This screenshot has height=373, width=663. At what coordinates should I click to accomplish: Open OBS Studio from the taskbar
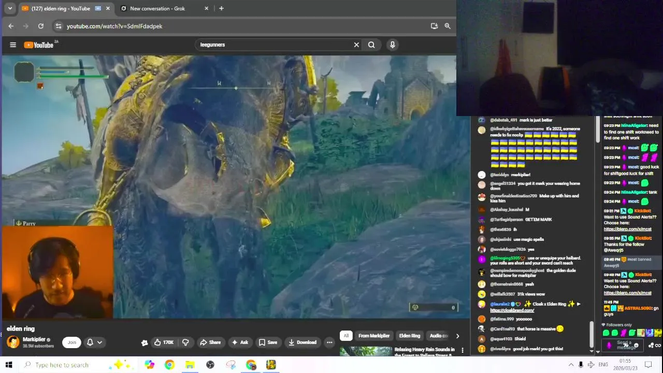click(x=210, y=365)
